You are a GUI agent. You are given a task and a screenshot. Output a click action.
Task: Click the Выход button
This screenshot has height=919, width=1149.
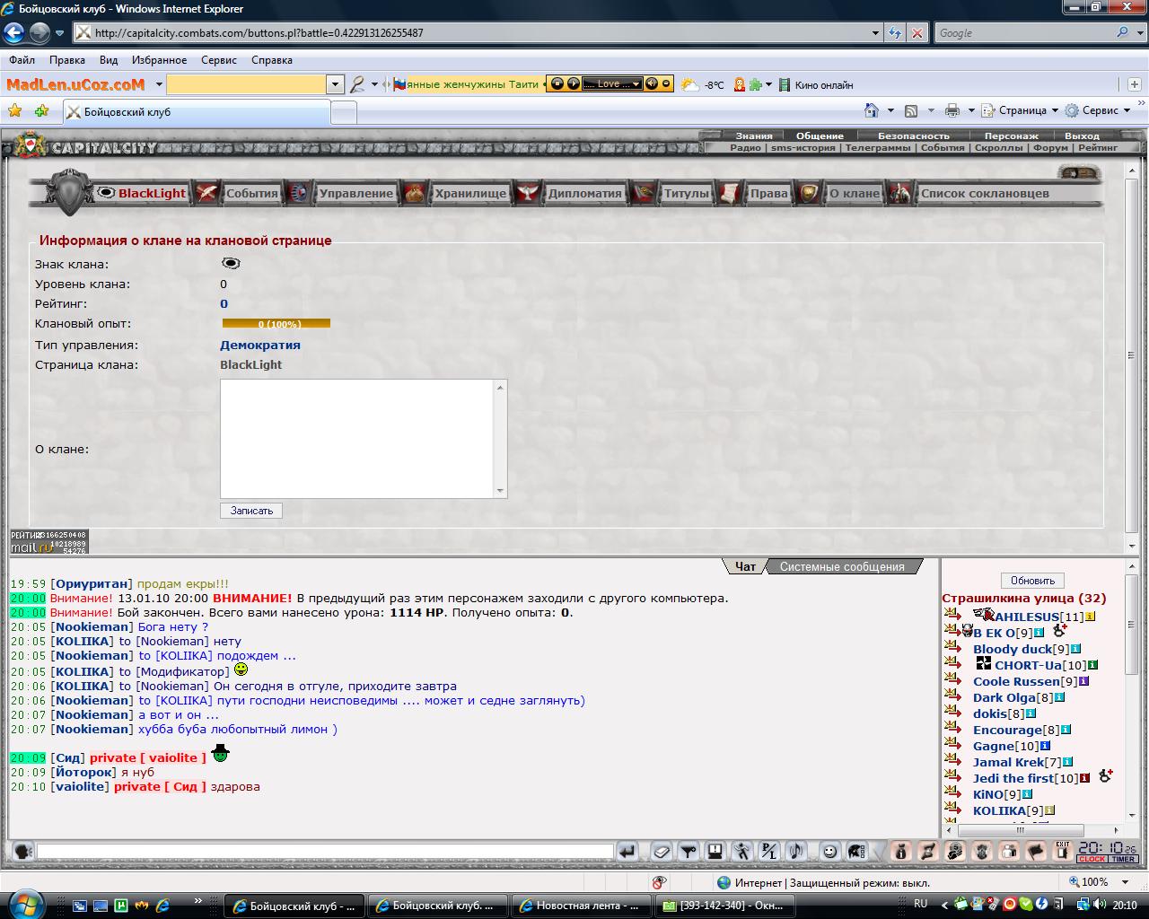point(1082,136)
